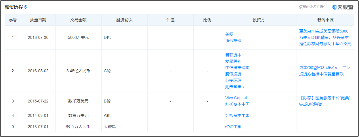The height and width of the screenshot is (137, 359).
Task: Open investor link 腾讯投资
Action: [233, 74]
